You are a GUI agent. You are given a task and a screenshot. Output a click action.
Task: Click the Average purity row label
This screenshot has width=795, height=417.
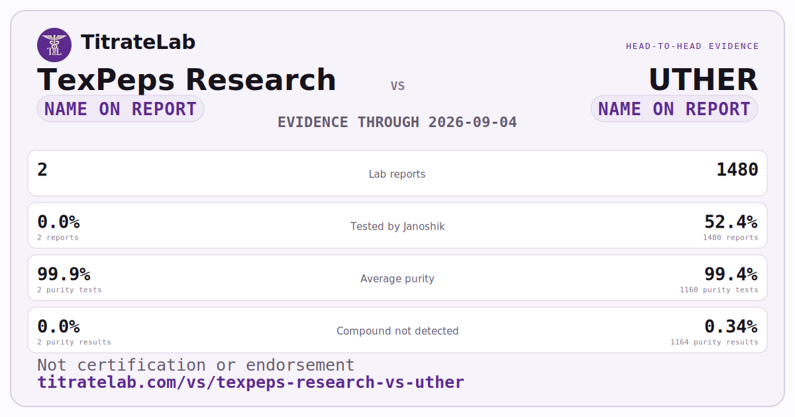click(x=397, y=279)
